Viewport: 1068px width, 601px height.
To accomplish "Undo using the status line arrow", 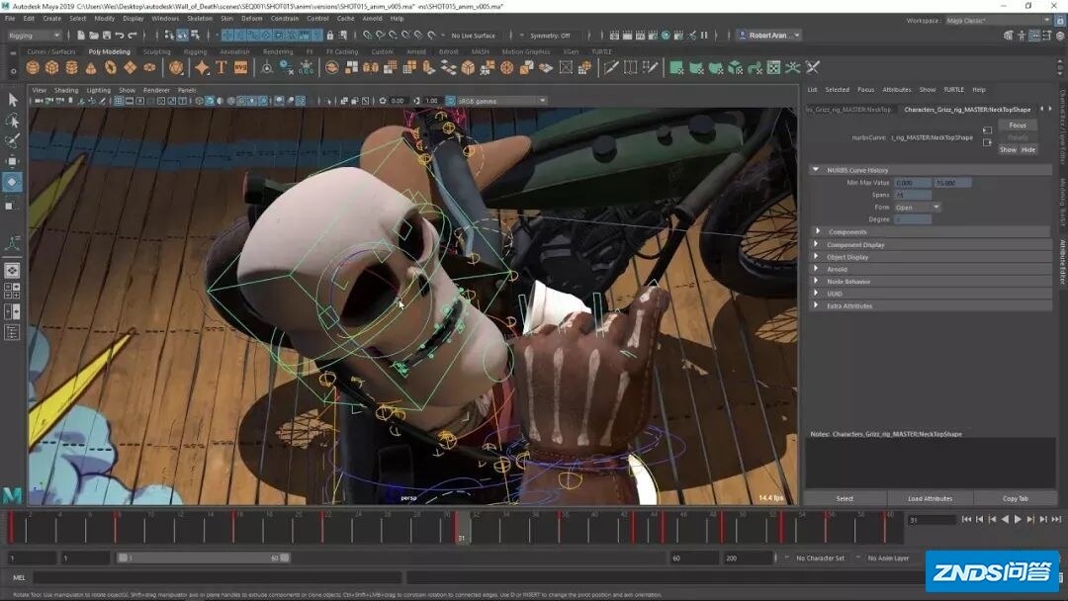I will click(120, 36).
